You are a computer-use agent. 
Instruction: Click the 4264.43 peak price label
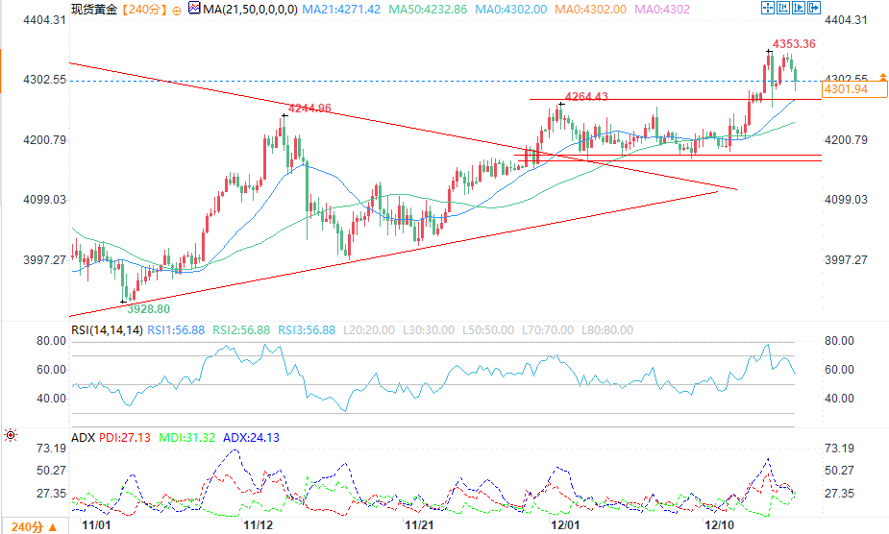[x=586, y=96]
